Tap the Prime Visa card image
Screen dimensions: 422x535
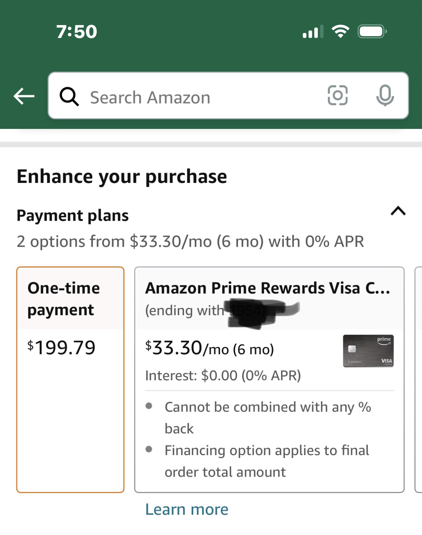(368, 351)
